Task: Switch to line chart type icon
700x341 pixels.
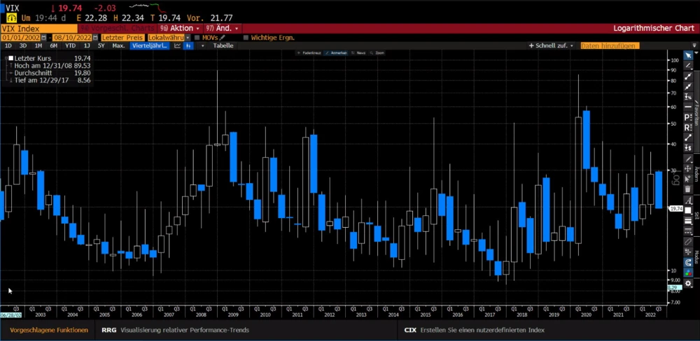Action: (177, 45)
